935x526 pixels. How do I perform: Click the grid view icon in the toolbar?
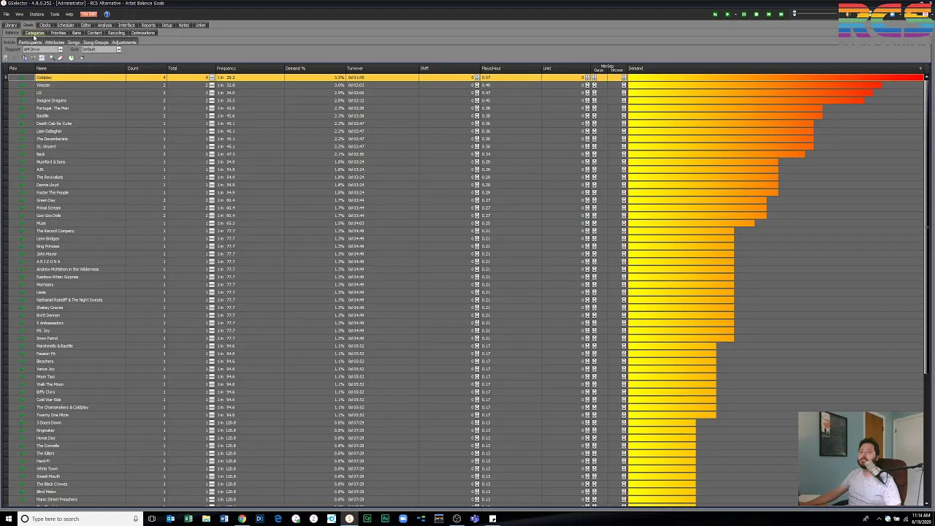[x=42, y=58]
